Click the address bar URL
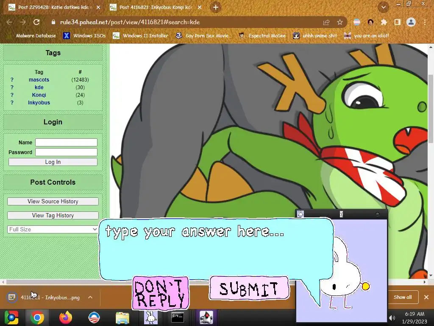Viewport: 434px width, 326px height. 130,22
